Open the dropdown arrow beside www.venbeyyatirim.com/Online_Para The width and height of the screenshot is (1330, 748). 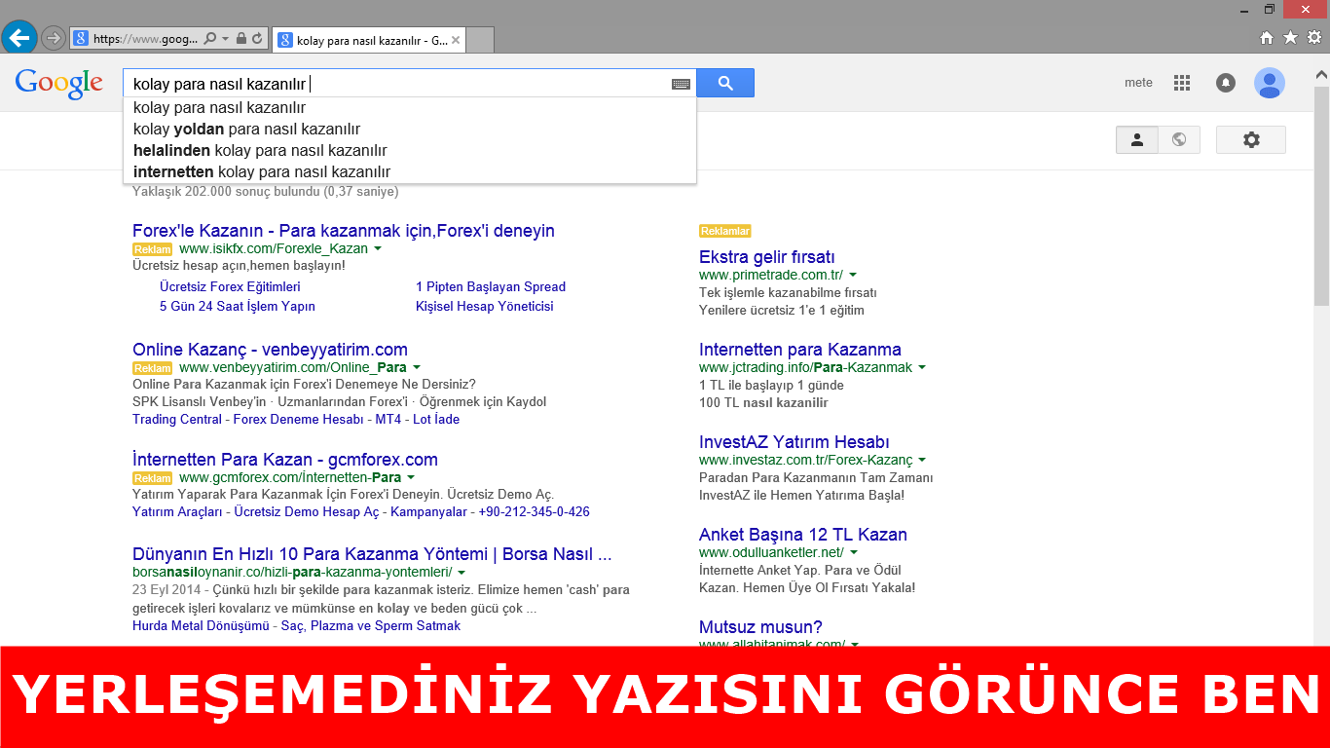[x=417, y=368]
